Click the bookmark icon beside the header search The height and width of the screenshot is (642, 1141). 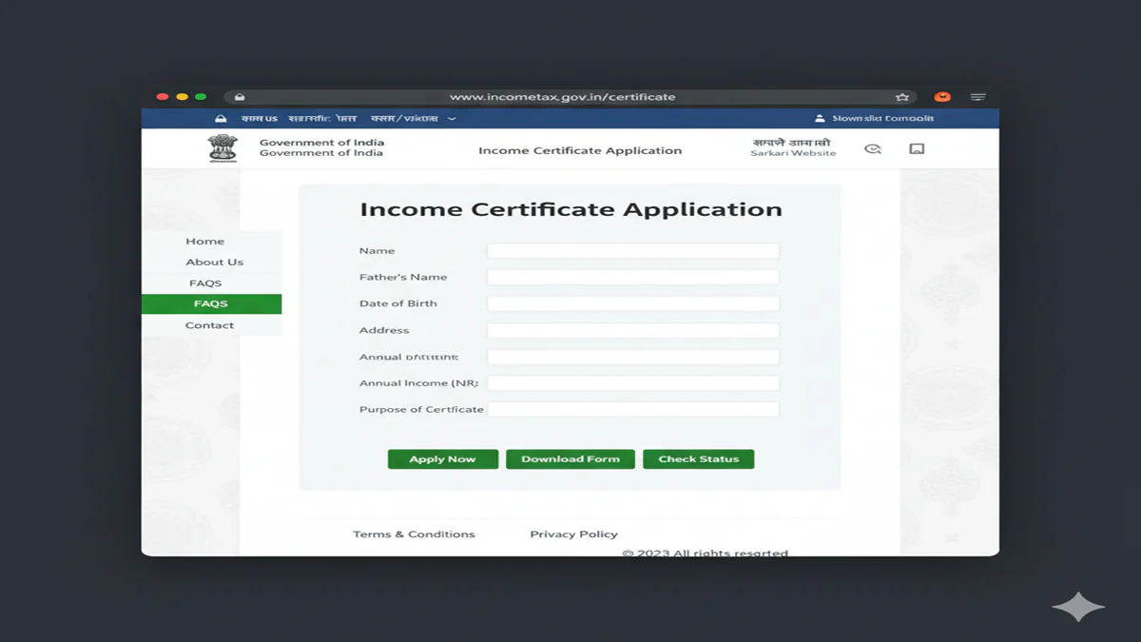point(916,148)
